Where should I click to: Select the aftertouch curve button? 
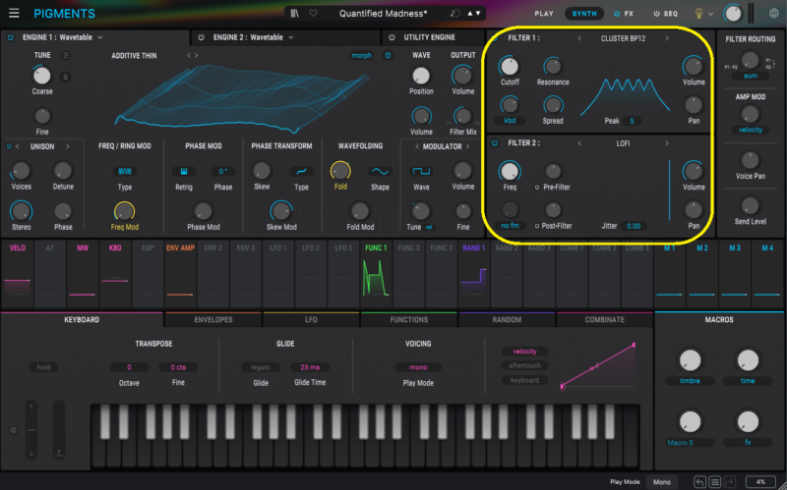[524, 365]
